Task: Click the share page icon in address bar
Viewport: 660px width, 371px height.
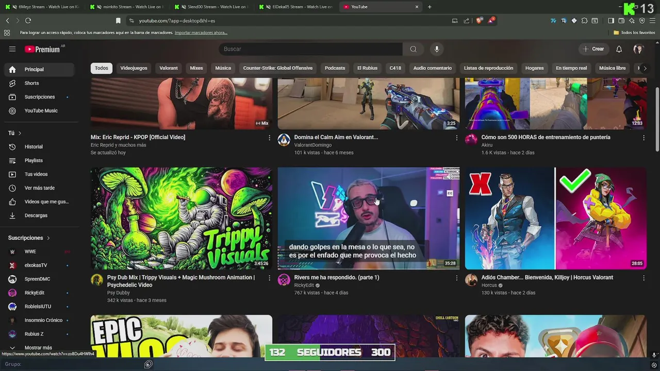Action: pyautogui.click(x=467, y=21)
